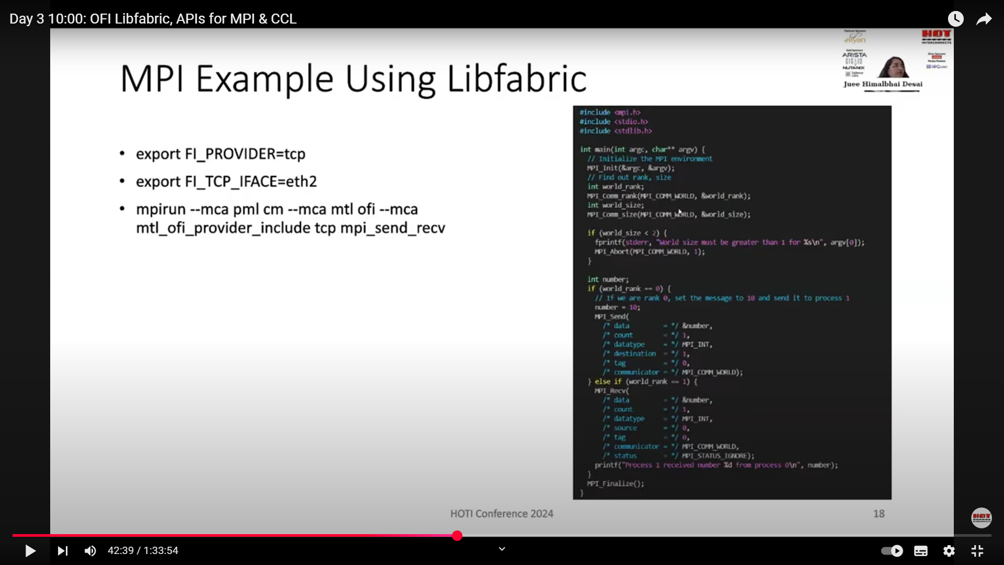The height and width of the screenshot is (565, 1004).
Task: Click the MPI Example Using Libfabric heading
Action: (353, 78)
